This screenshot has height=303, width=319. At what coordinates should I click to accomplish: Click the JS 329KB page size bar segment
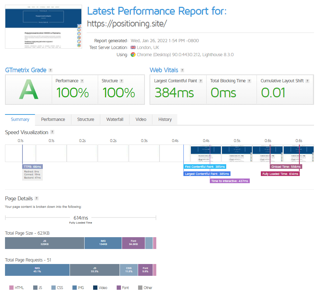pos(45,243)
